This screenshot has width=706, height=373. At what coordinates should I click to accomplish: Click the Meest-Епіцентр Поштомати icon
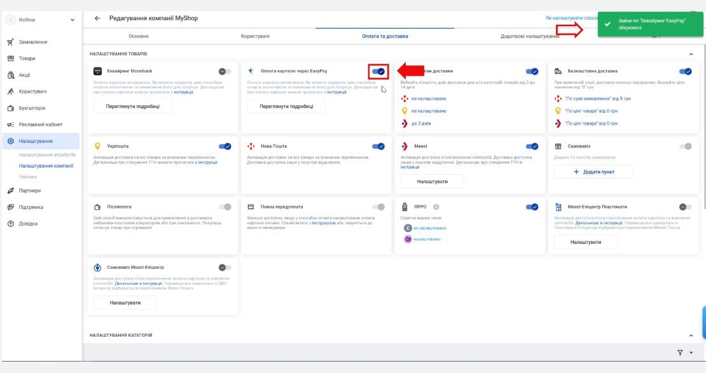(558, 207)
